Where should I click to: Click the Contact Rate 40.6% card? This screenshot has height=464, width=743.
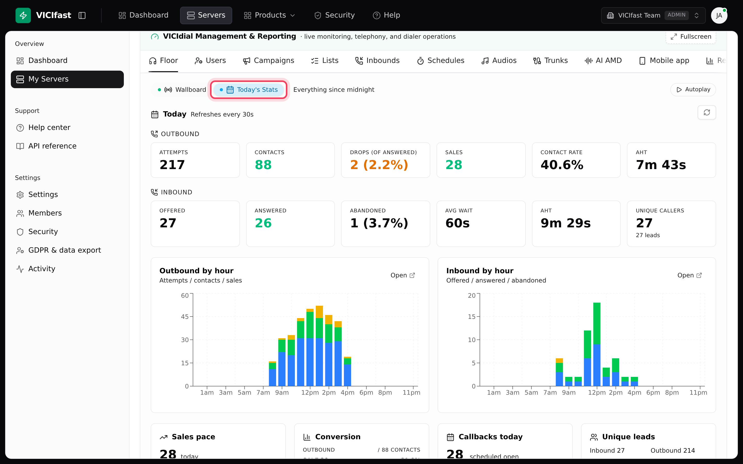coord(576,160)
